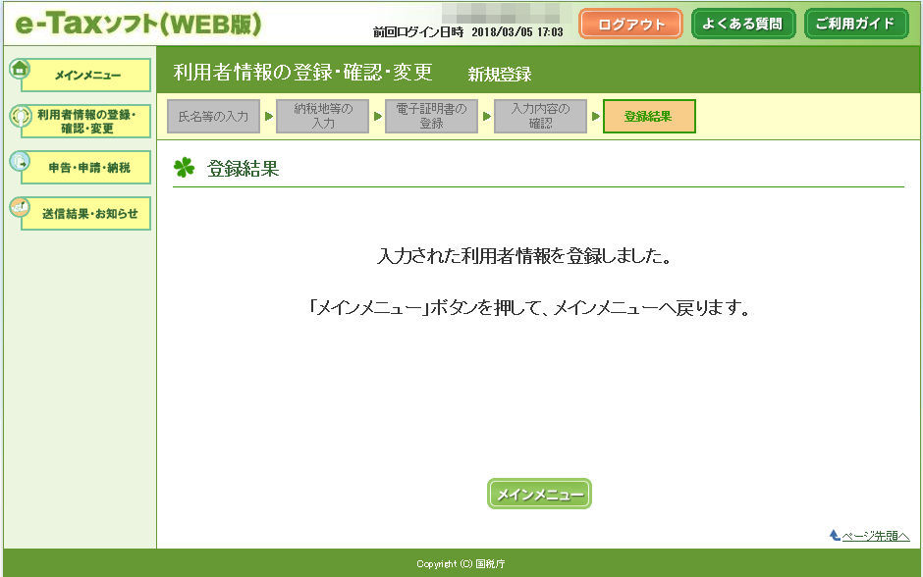Open 送信結果・お知らせ in the sidebar

pos(86,213)
